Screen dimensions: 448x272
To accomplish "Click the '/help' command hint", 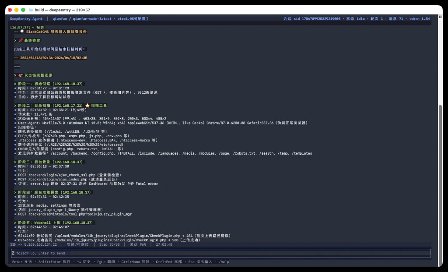I will tap(224, 261).
